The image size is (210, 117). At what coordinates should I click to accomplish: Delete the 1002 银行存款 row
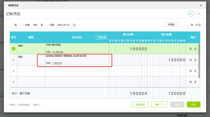point(195,49)
